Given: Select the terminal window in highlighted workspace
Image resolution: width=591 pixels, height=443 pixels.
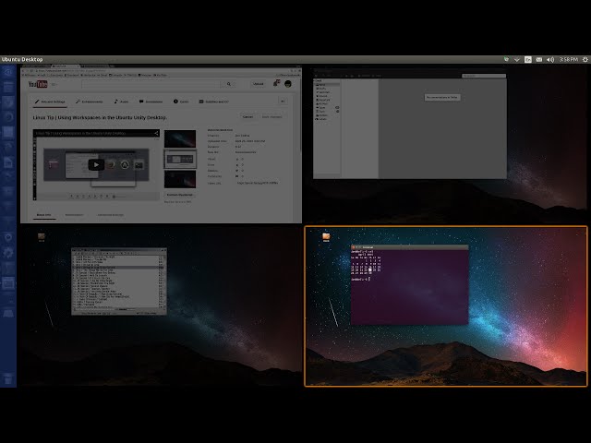Looking at the screenshot, I should 409,284.
